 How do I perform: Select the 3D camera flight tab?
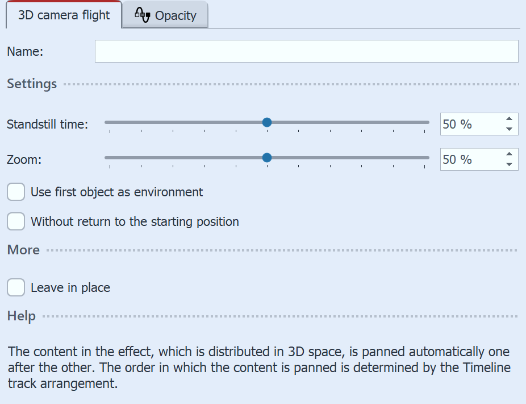tap(62, 15)
